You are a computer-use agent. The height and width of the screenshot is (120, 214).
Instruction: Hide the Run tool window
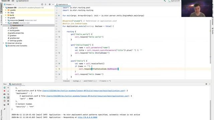(210, 84)
